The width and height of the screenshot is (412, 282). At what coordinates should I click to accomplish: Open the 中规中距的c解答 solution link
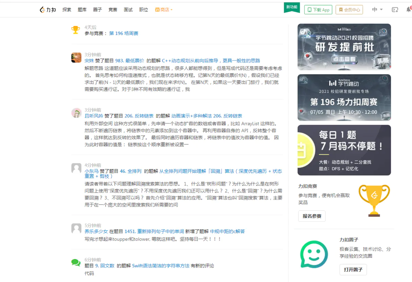227,231
